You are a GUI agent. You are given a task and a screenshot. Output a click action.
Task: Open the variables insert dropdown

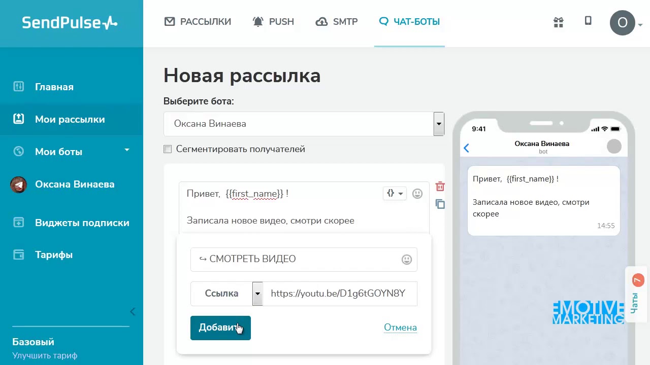coord(395,193)
